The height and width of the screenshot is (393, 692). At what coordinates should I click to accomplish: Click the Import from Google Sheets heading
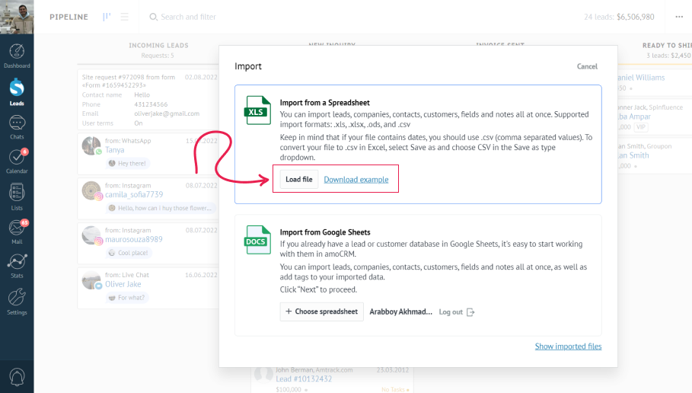click(325, 232)
